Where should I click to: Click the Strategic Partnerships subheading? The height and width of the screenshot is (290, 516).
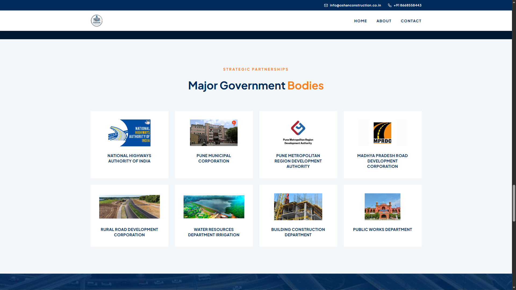coord(256,69)
